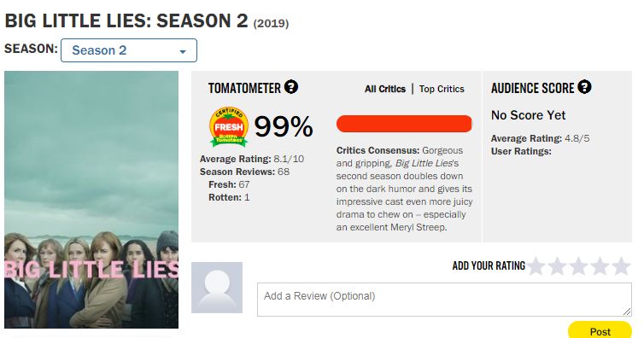Click the red Tomatometer score bar
The height and width of the screenshot is (338, 644).
(404, 124)
